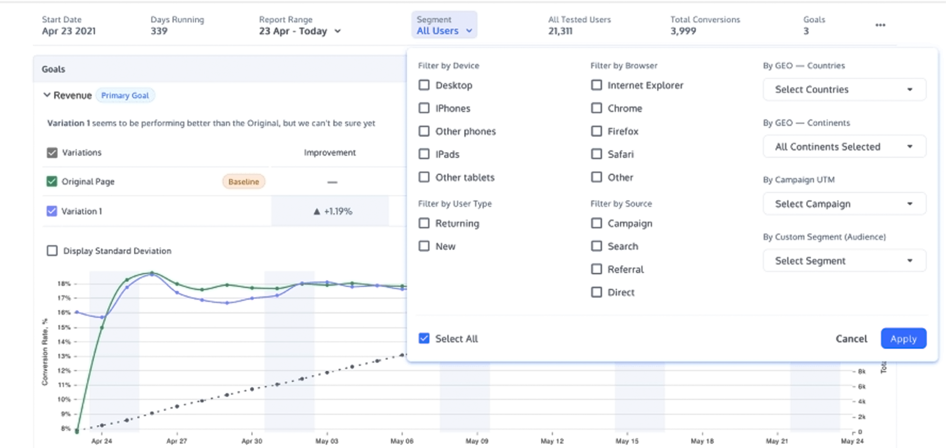Screen dimensions: 946x448
Task: Open the All Continents Selected dropdown
Action: point(844,146)
